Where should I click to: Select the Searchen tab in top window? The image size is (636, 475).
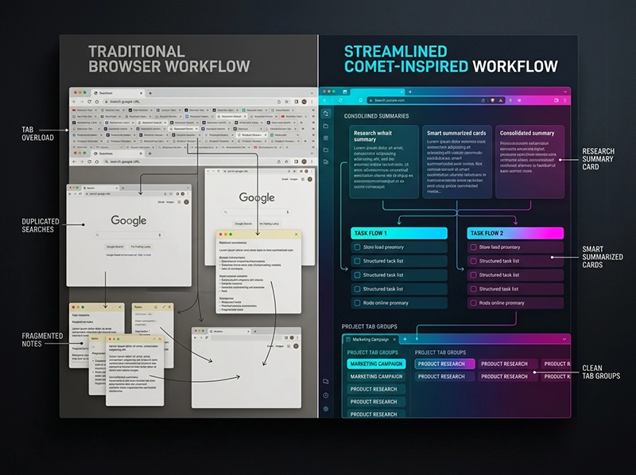tap(118, 93)
